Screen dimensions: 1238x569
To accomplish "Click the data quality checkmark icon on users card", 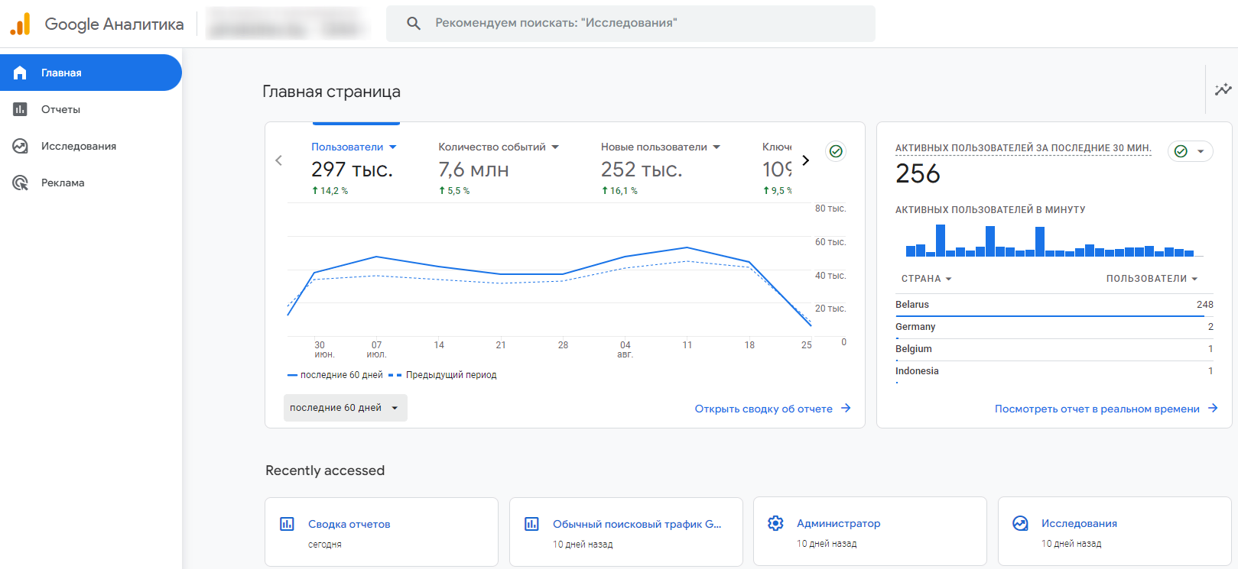I will 836,151.
